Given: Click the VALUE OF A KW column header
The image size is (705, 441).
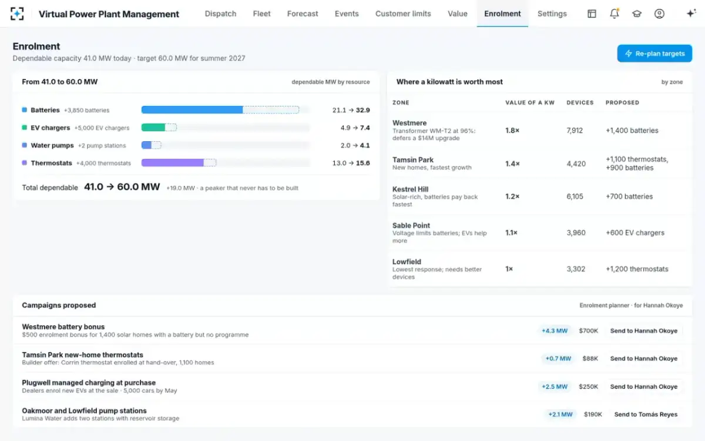Looking at the screenshot, I should click(x=530, y=102).
